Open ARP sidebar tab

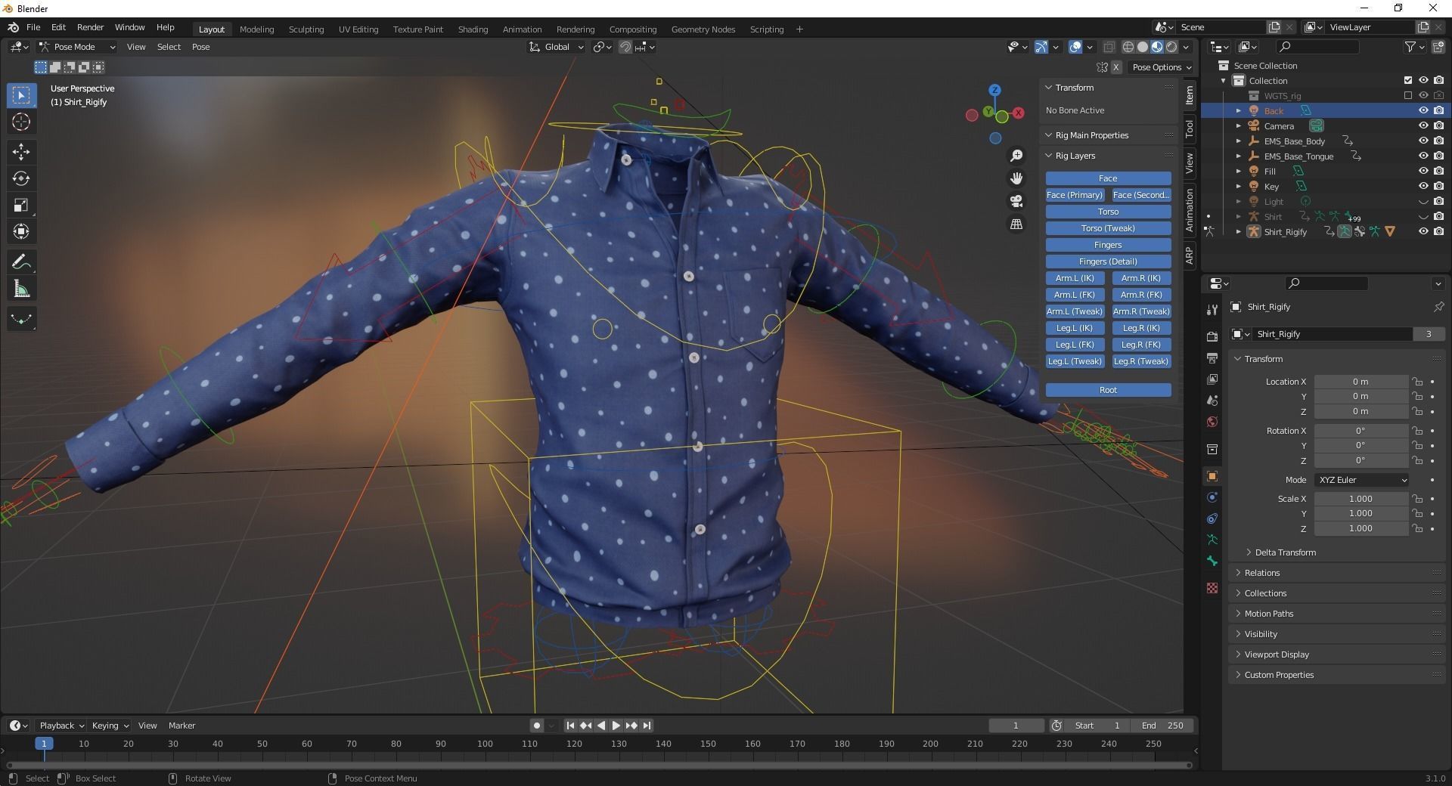1190,255
